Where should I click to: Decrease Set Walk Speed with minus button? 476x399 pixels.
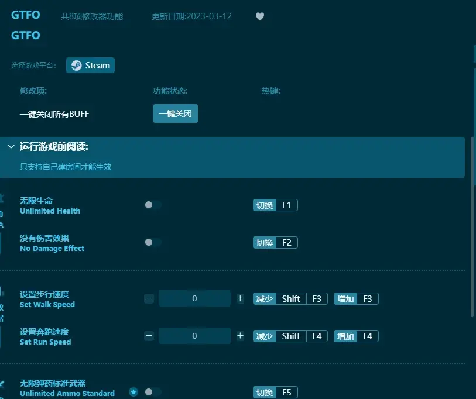149,298
